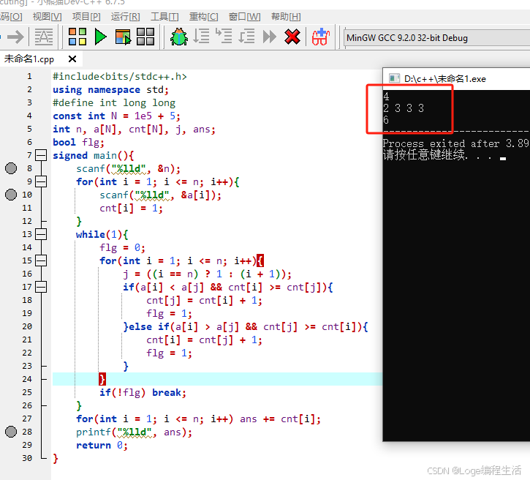Image resolution: width=530 pixels, height=480 pixels.
Task: Click line number 24 in the gutter
Action: pyautogui.click(x=27, y=379)
